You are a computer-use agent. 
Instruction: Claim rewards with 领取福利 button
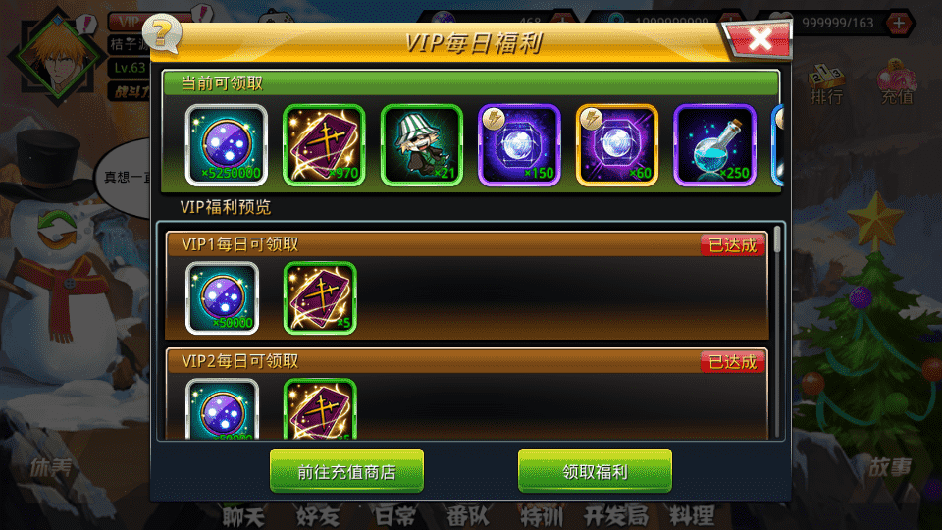click(595, 471)
